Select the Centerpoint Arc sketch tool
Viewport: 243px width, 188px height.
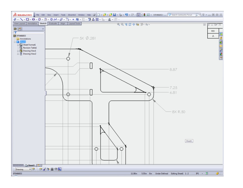45,20
